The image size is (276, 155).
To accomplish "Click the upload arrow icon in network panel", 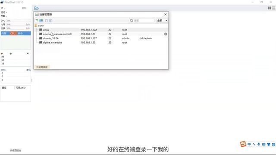I will [x=2, y=53].
